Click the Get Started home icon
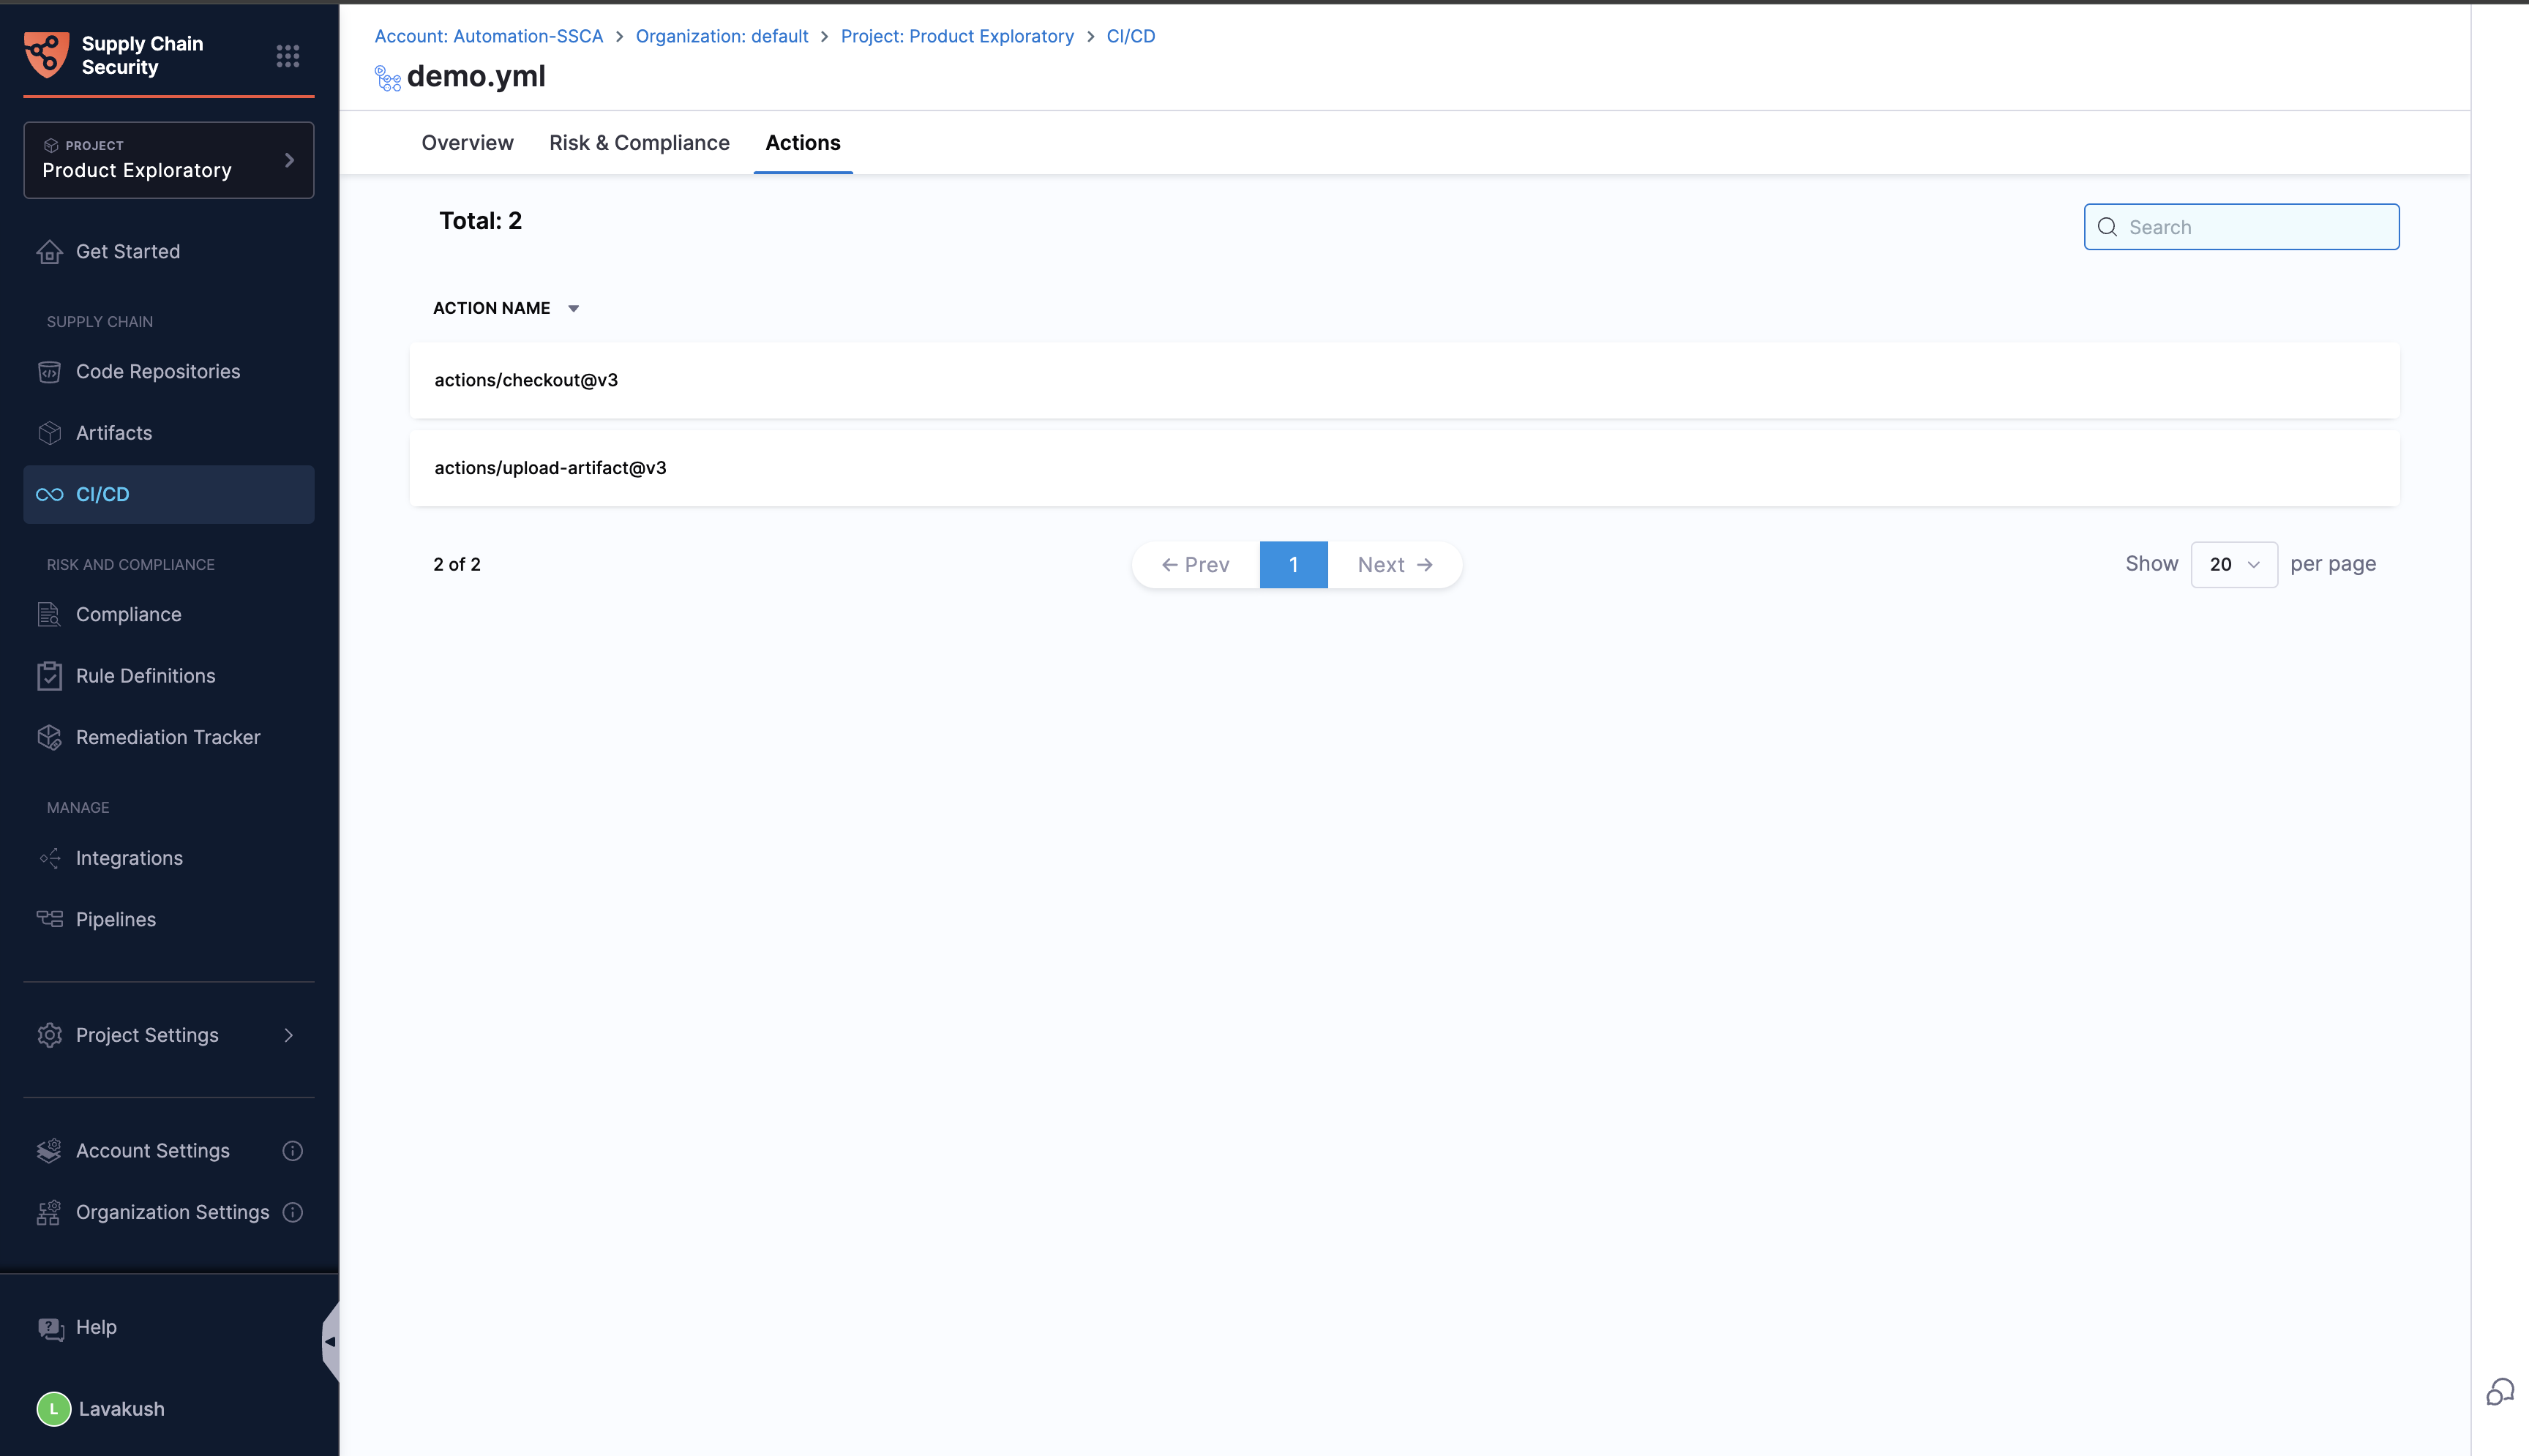The image size is (2529, 1456). click(x=49, y=252)
